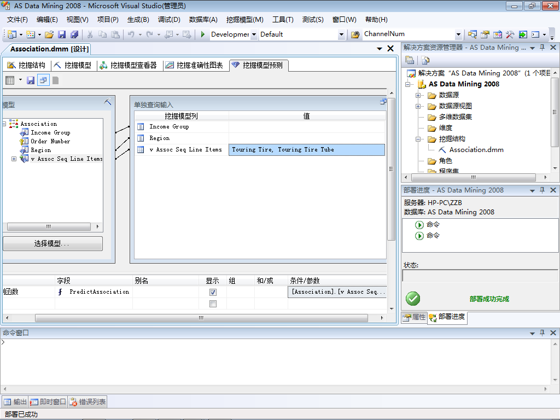
Task: Click the Touring Tire value cell
Action: [x=306, y=150]
